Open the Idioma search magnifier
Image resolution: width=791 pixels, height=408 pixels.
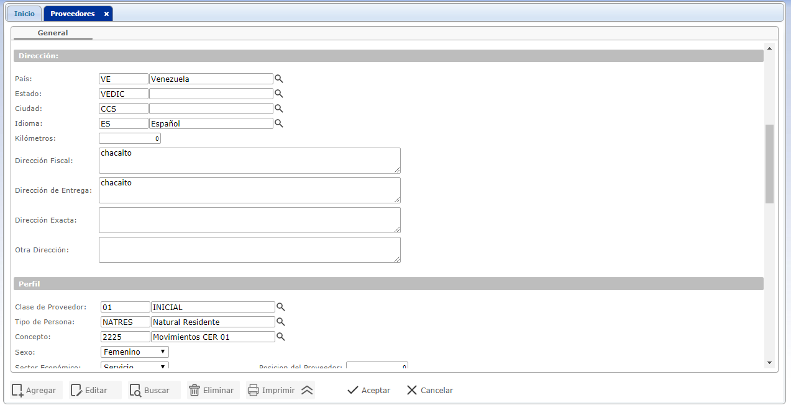[279, 123]
